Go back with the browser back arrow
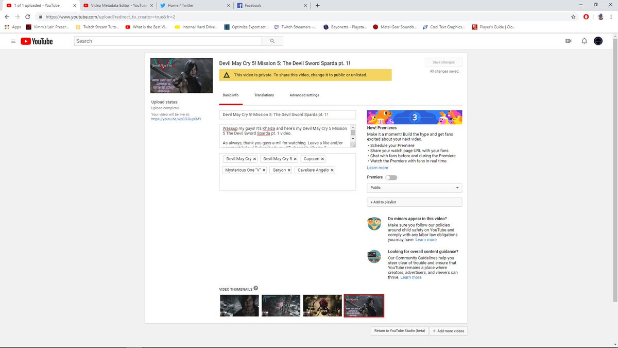Viewport: 618px width, 348px height. pos(7,16)
